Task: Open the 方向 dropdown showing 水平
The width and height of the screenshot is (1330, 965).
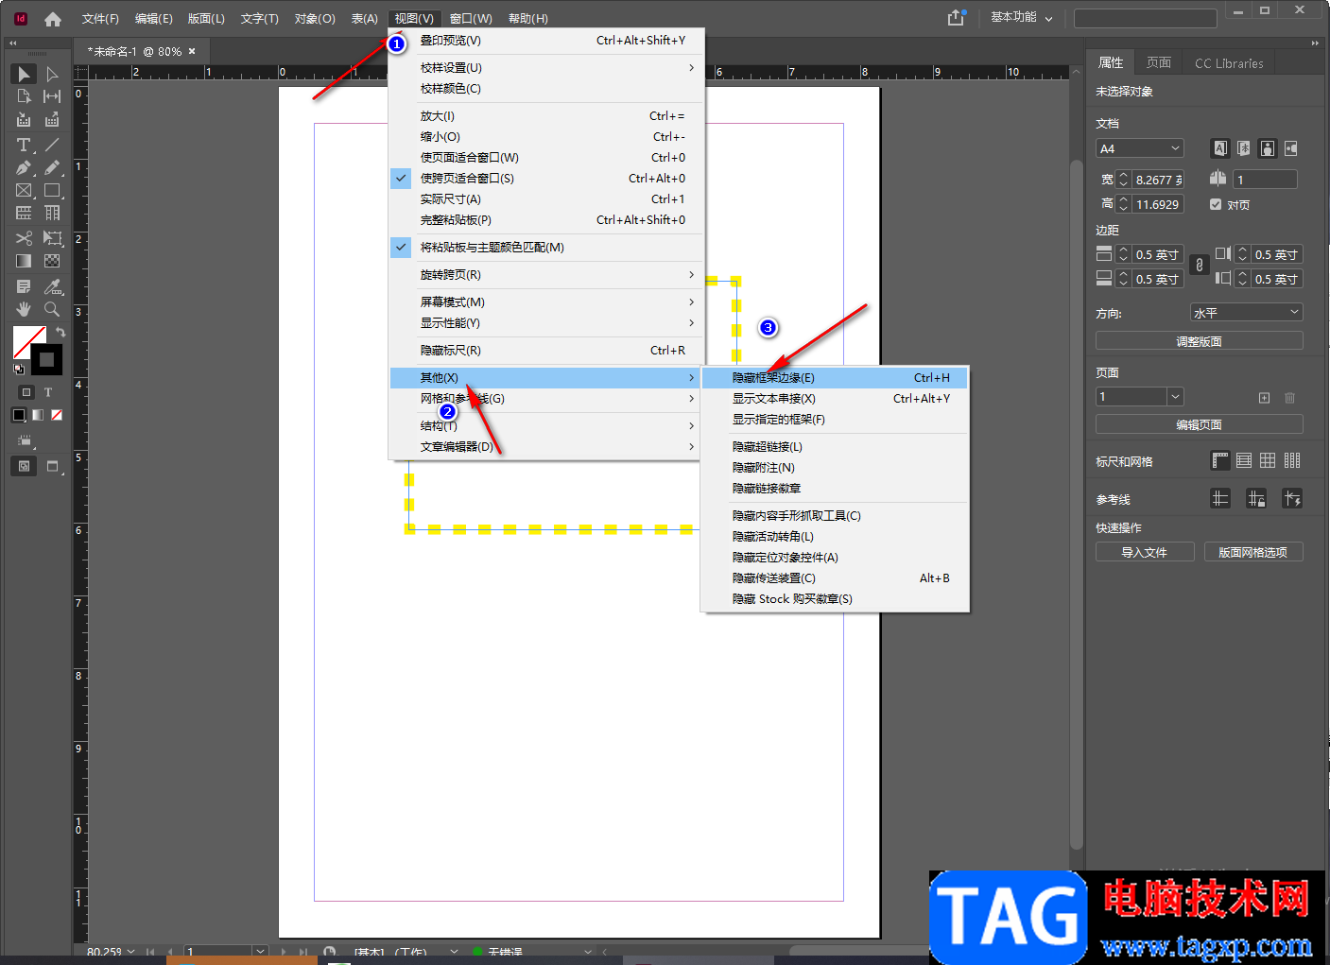Action: tap(1246, 312)
